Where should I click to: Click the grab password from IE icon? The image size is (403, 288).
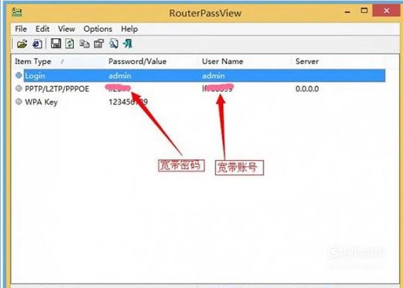38,44
